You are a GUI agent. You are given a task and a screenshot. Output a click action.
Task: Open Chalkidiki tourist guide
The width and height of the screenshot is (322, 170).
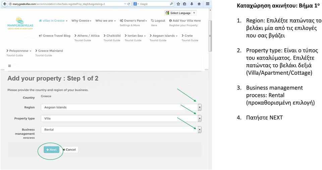pos(112,36)
